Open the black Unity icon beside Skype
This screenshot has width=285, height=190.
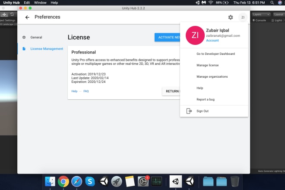(104, 181)
